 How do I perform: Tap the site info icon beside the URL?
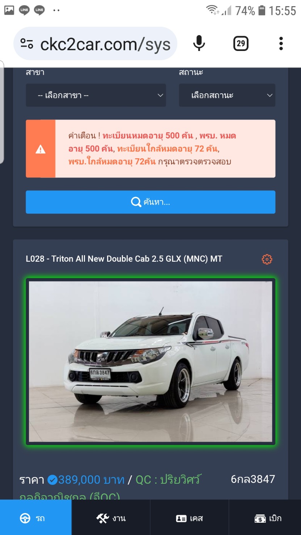coord(27,44)
